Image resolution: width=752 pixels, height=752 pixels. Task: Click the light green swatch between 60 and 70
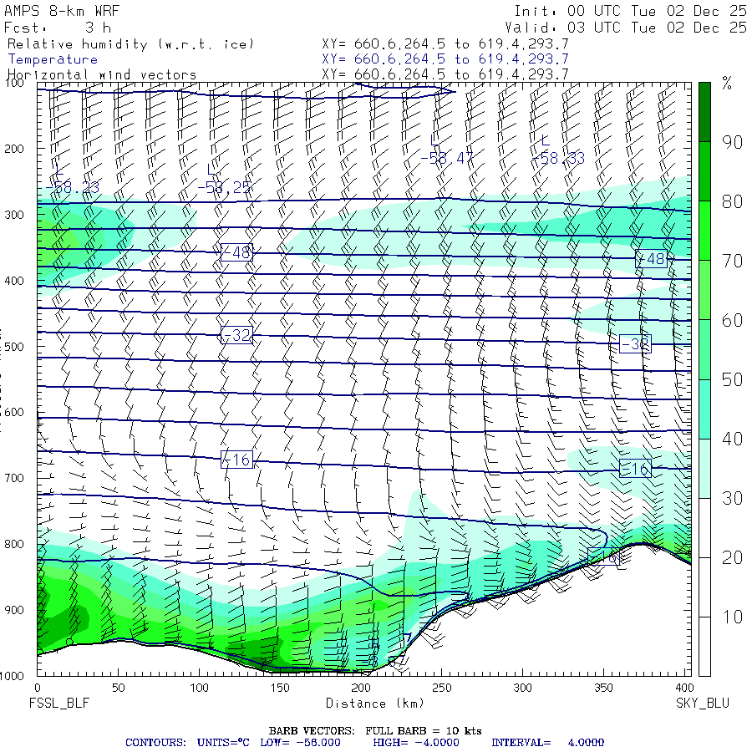pos(704,290)
